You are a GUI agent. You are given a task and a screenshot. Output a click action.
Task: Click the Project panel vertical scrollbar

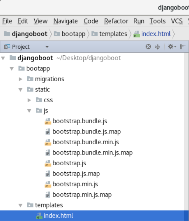pyautogui.click(x=187, y=137)
